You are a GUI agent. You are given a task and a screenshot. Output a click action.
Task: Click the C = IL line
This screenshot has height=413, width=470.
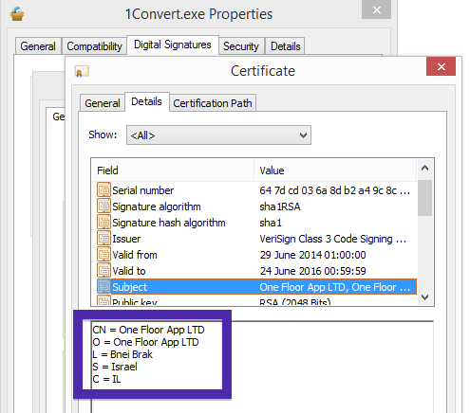tap(106, 379)
